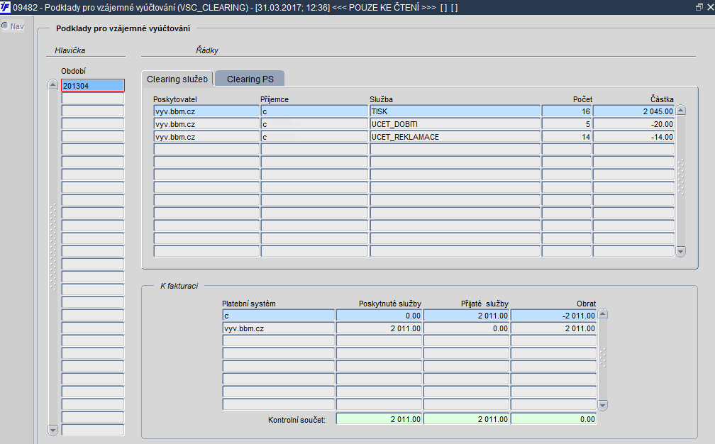Restore the window using title bar button
715x444 pixels.
(x=699, y=7)
